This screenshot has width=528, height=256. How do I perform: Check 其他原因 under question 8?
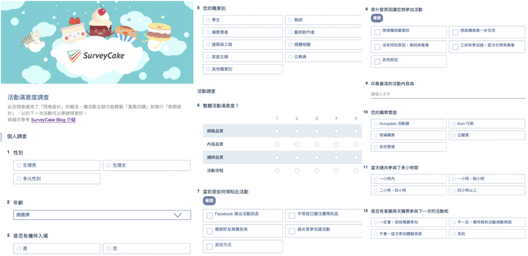(x=378, y=62)
